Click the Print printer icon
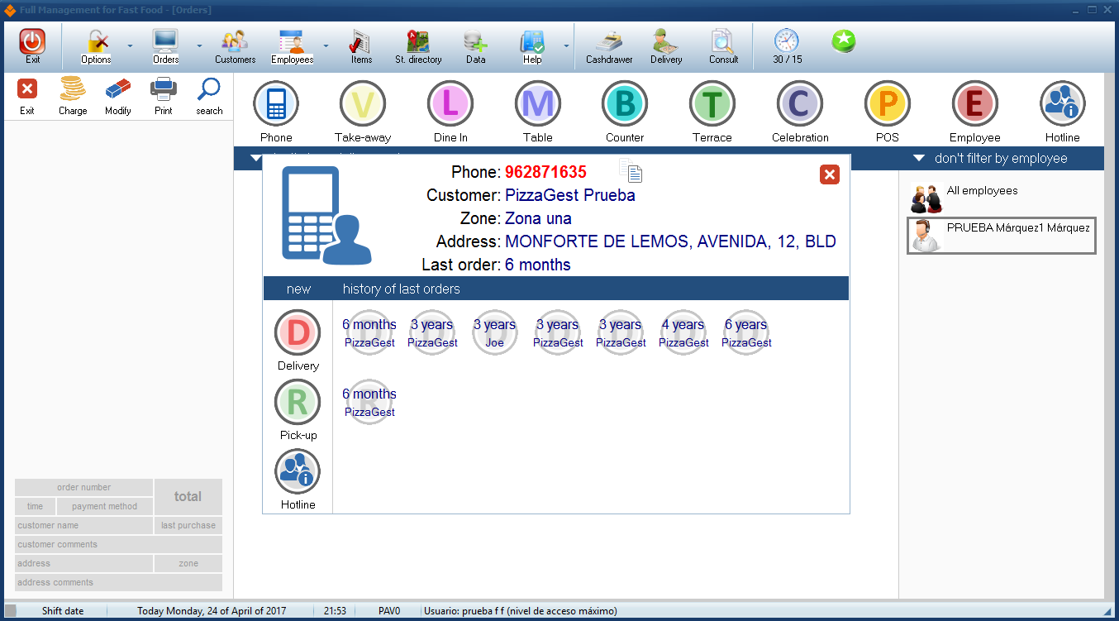 pos(164,88)
